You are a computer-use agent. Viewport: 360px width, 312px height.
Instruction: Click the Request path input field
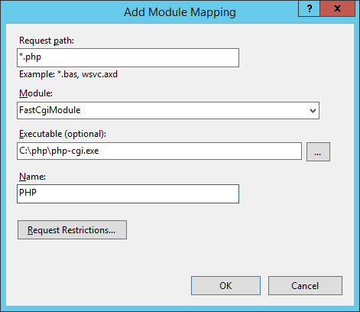click(x=128, y=57)
